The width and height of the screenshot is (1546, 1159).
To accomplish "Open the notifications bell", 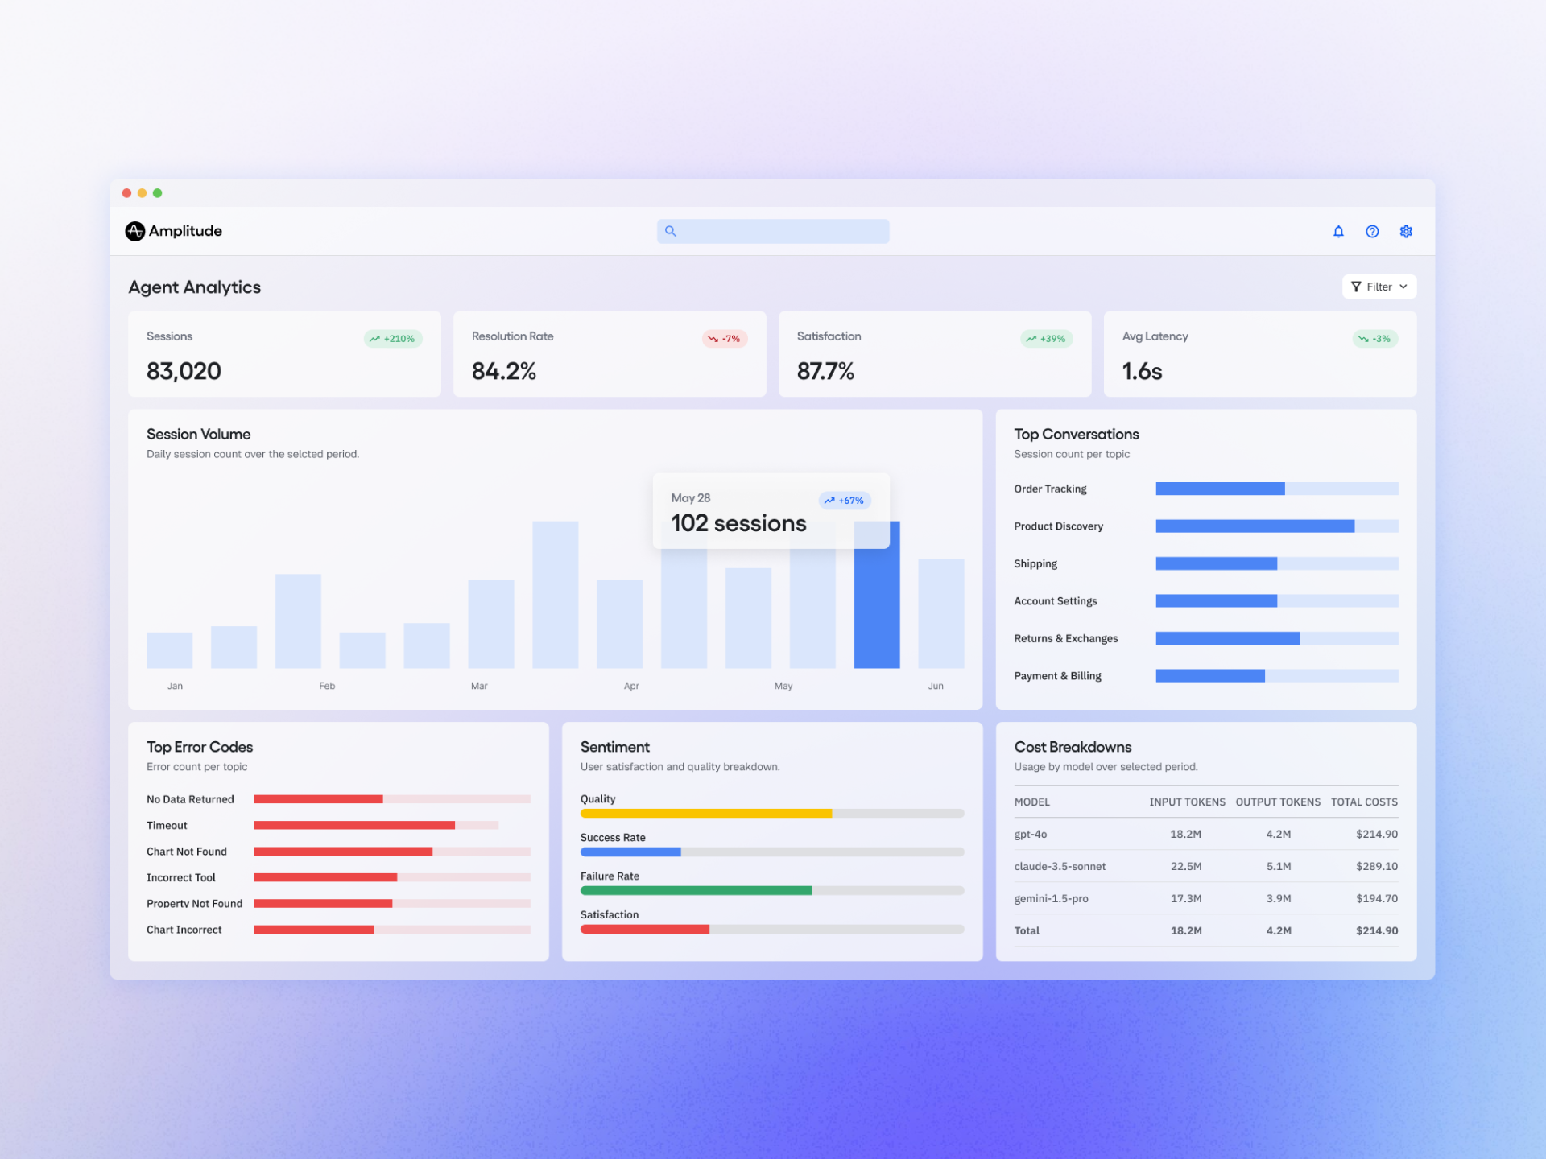I will point(1338,232).
